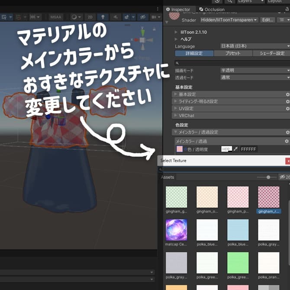Toggle 2D view mode in scene

tap(90, 17)
